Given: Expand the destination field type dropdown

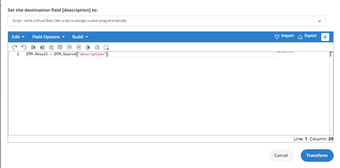Looking at the screenshot, I should tap(167, 21).
